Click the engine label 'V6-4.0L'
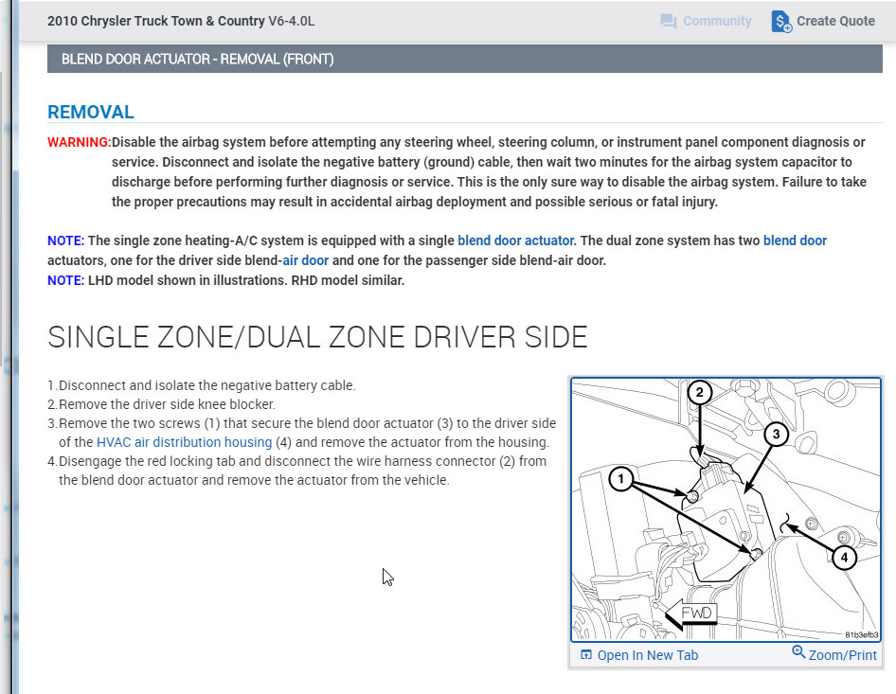This screenshot has width=896, height=694. click(x=292, y=21)
